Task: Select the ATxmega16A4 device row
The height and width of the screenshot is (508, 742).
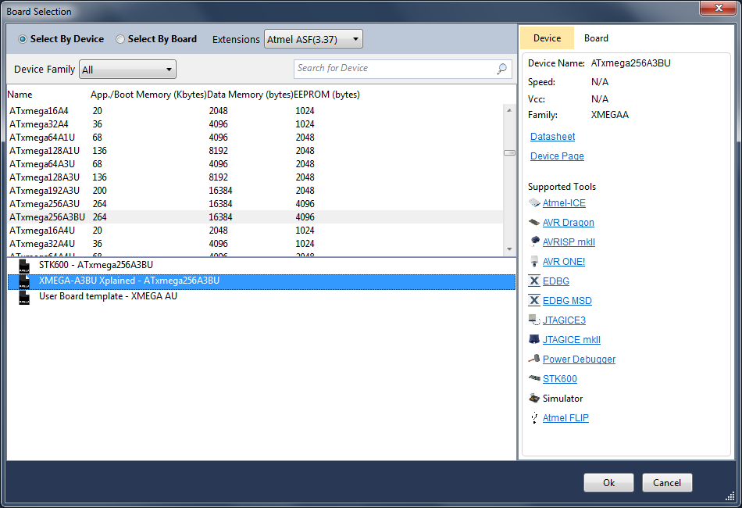Action: 255,111
